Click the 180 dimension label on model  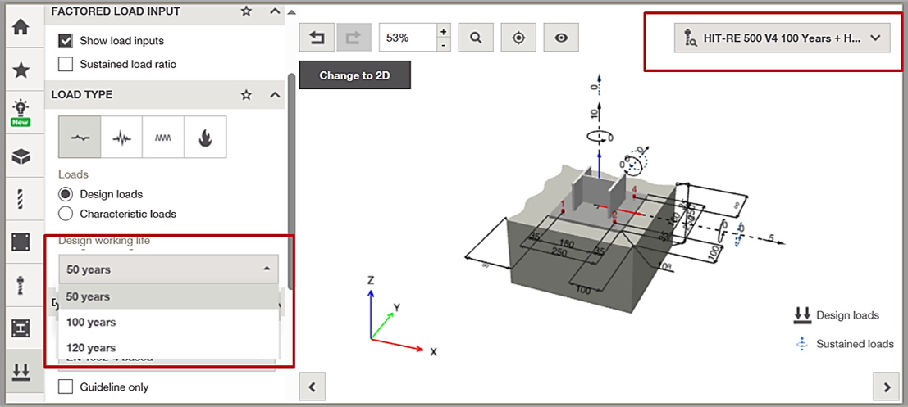567,244
